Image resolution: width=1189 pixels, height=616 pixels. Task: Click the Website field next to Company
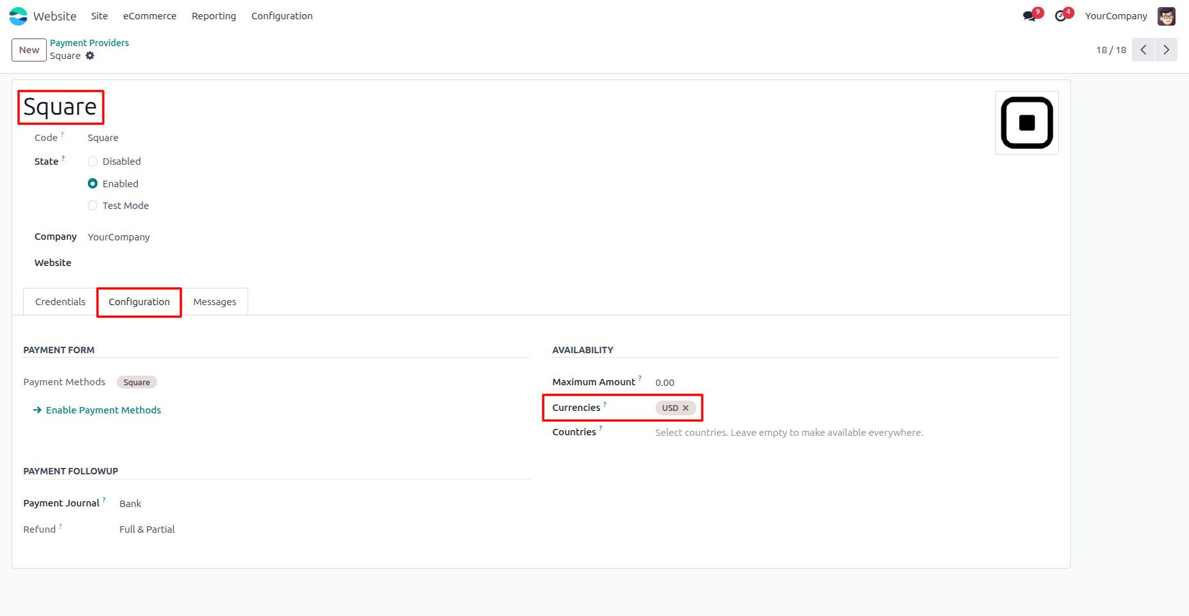click(308, 263)
